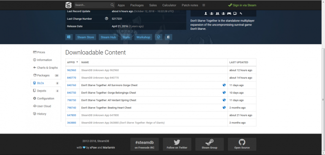Click the help icon beside Last Change Number

[106, 18]
